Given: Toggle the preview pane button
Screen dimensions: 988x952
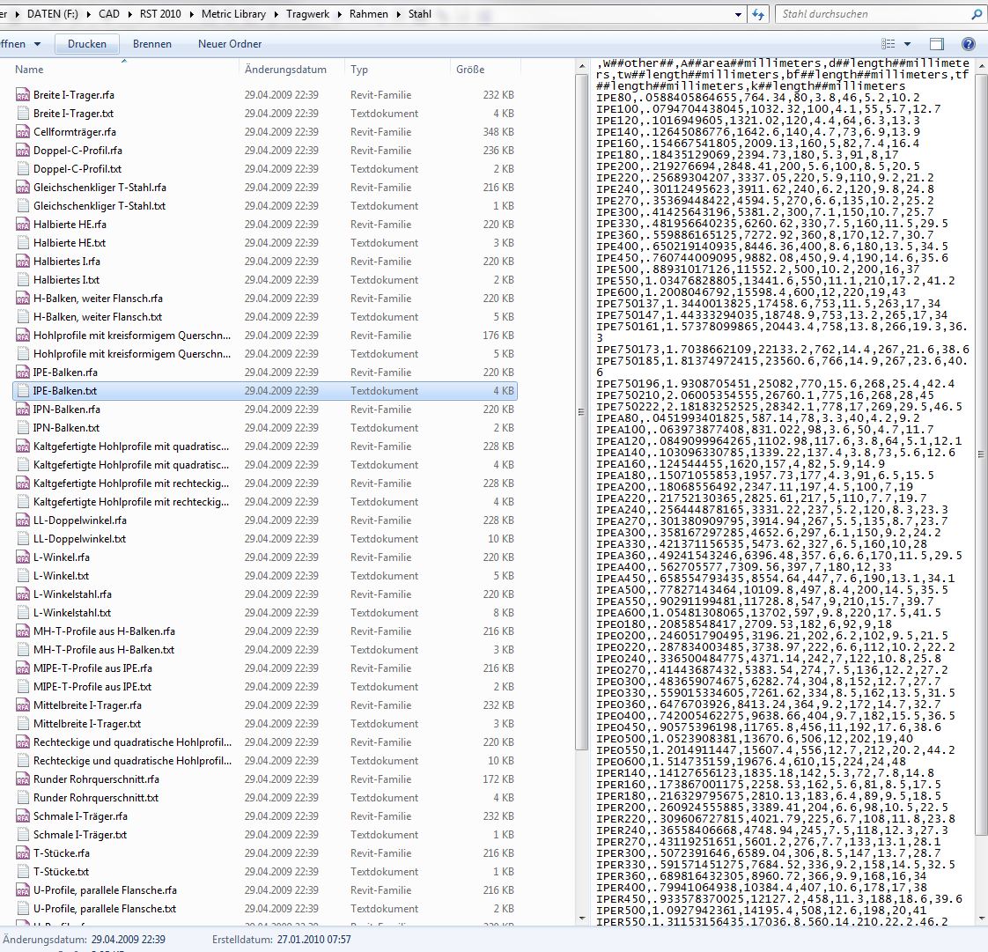Looking at the screenshot, I should click(x=937, y=44).
